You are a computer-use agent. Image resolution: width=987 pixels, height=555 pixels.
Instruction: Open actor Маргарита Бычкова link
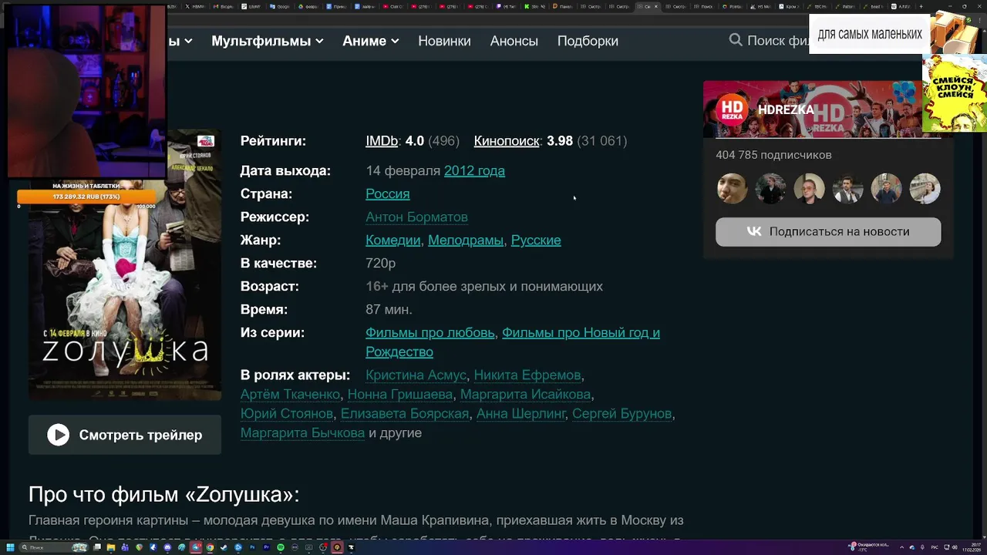(x=302, y=433)
